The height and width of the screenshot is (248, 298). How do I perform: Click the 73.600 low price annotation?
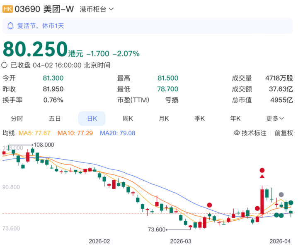point(157,230)
